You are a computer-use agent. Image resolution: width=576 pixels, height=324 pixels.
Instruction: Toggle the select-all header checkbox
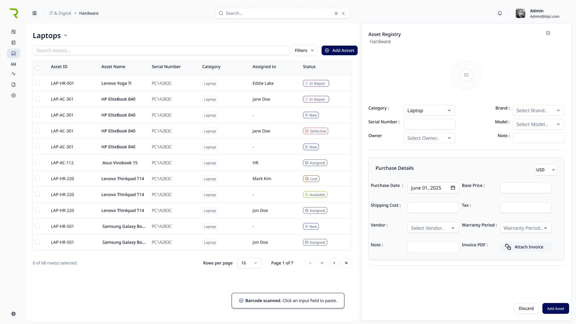pyautogui.click(x=37, y=68)
